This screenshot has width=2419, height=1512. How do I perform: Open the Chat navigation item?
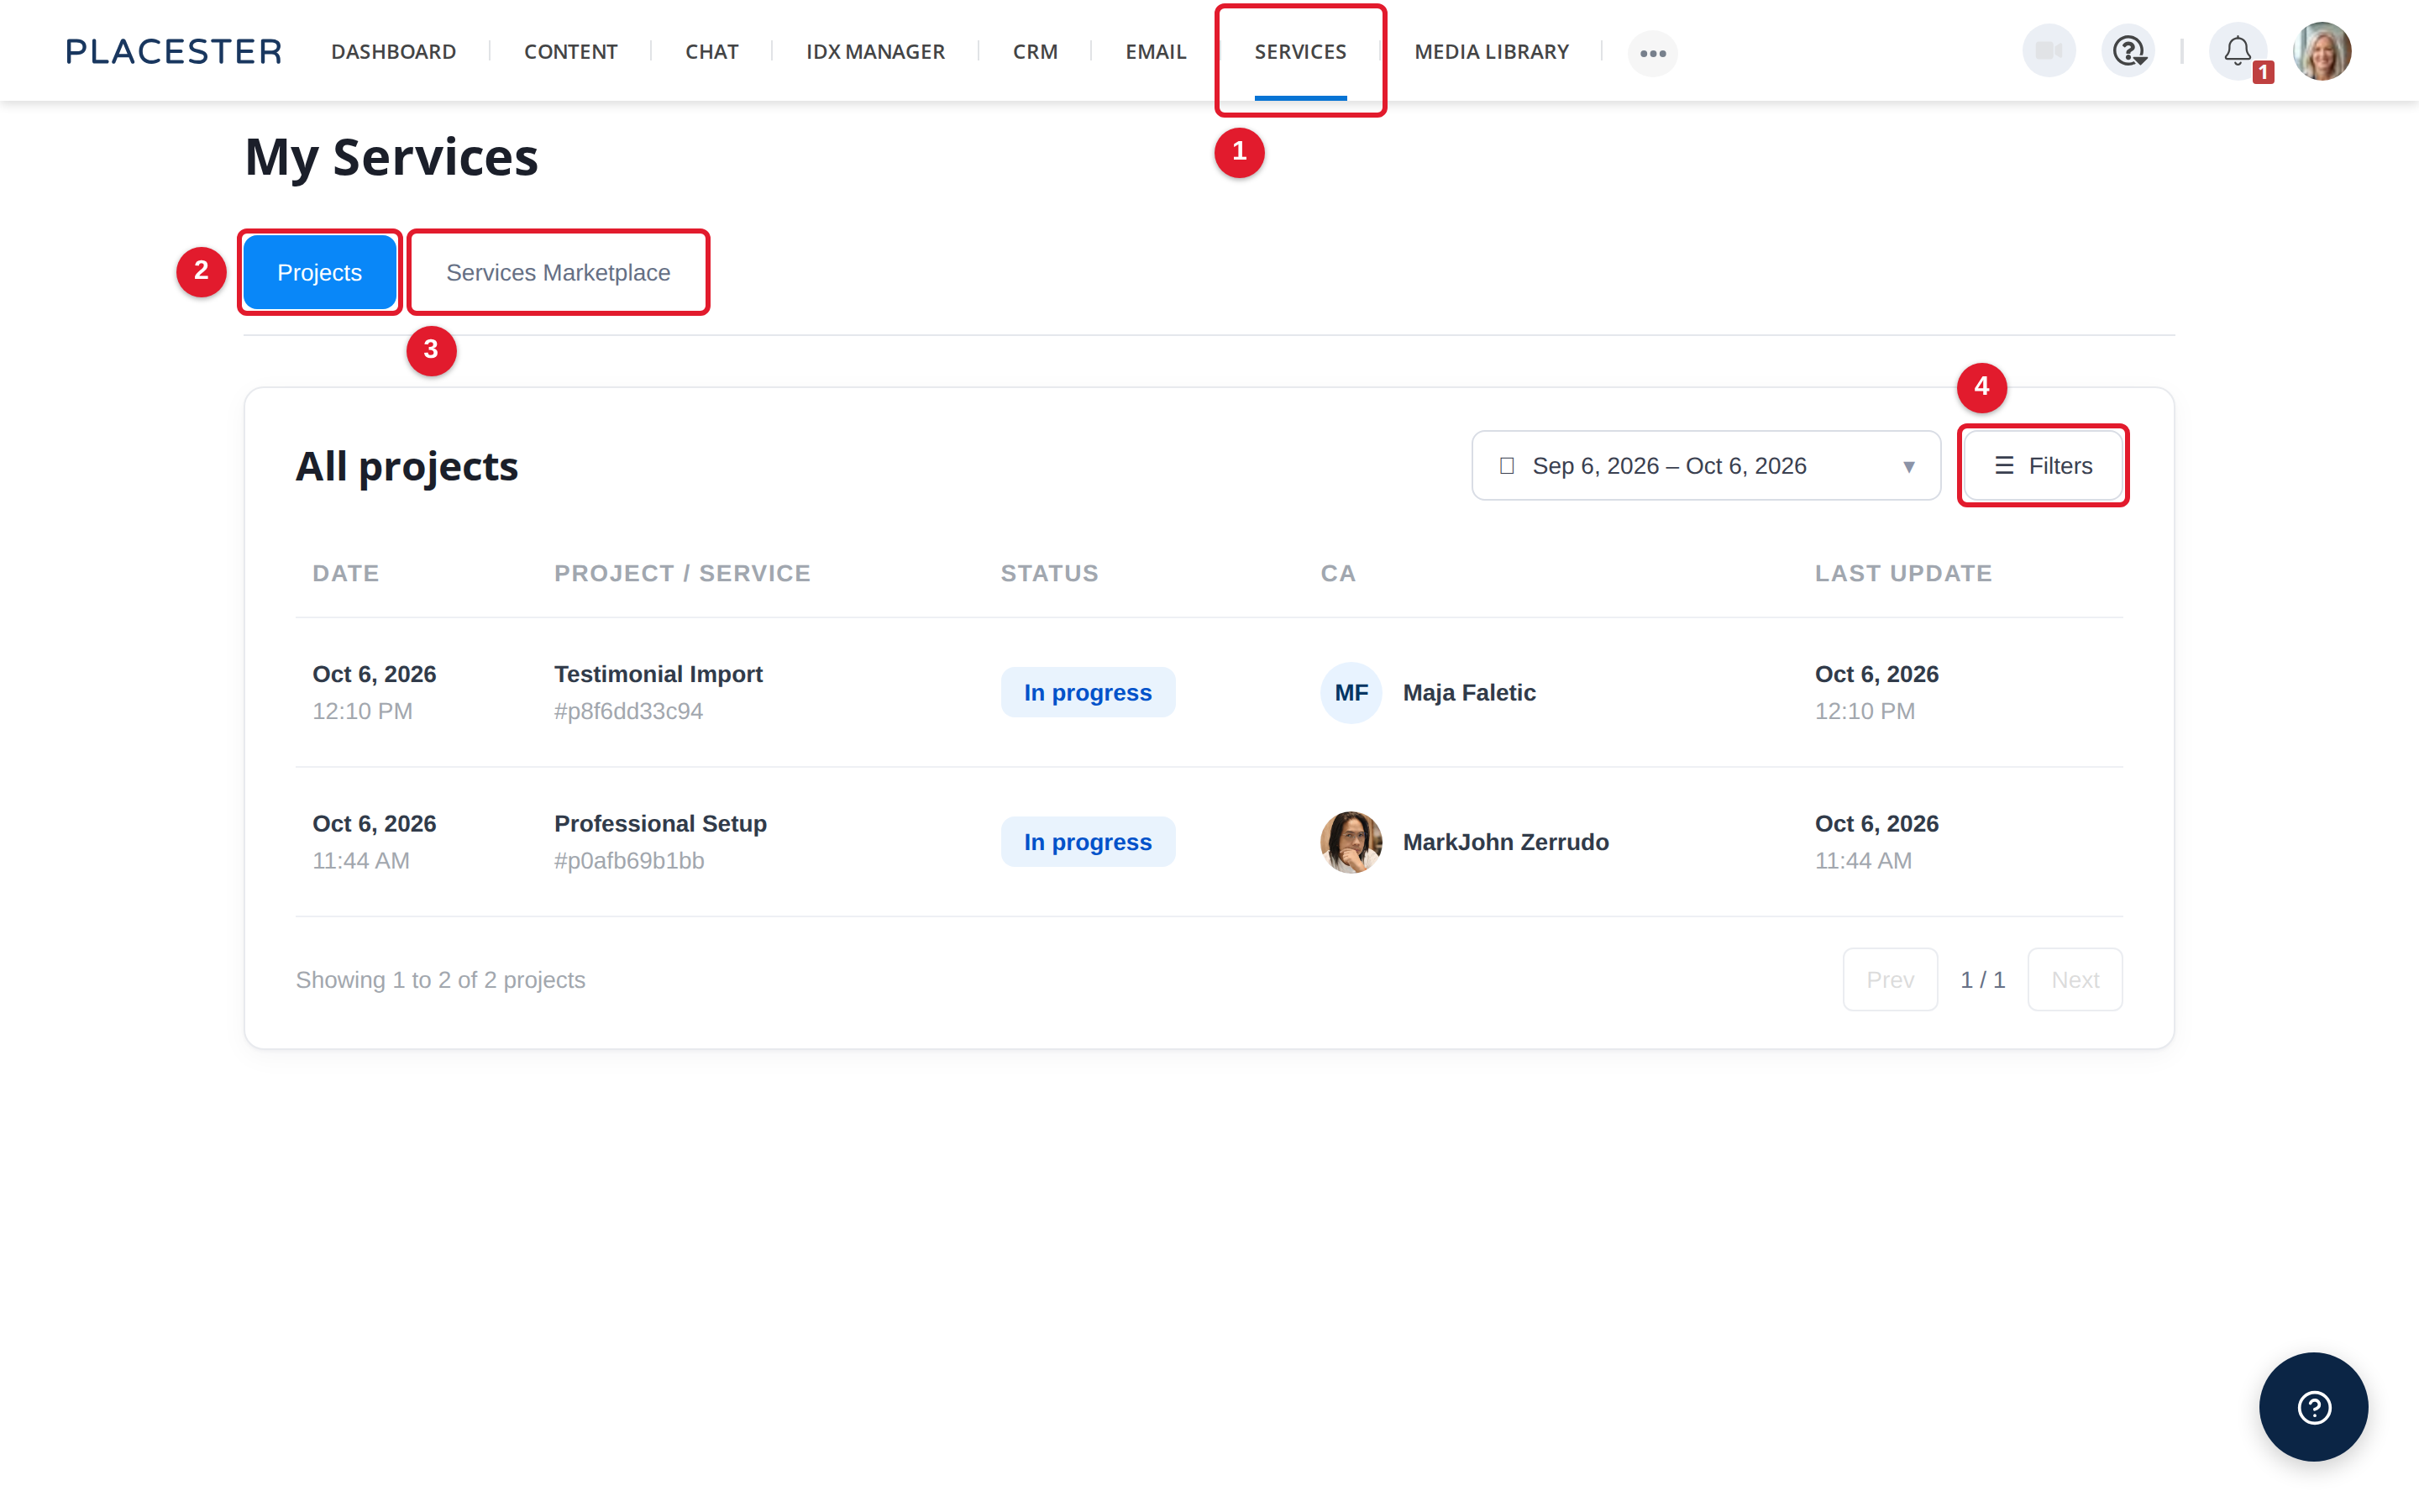pyautogui.click(x=711, y=52)
